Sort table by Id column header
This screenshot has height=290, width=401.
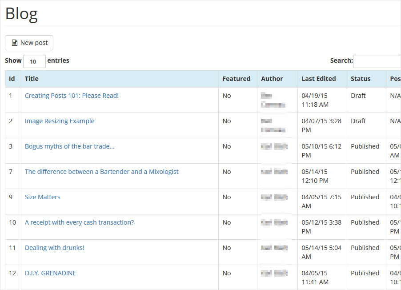(x=12, y=79)
